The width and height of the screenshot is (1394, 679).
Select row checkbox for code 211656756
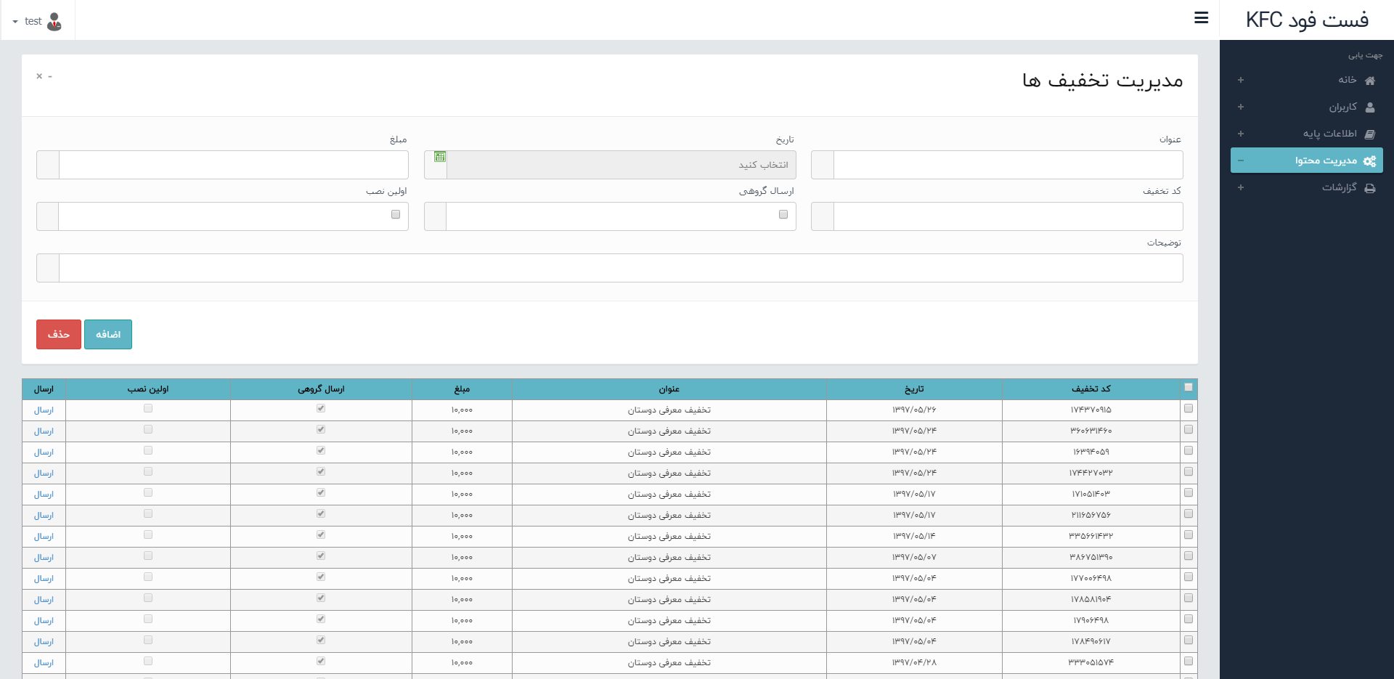[1189, 513]
